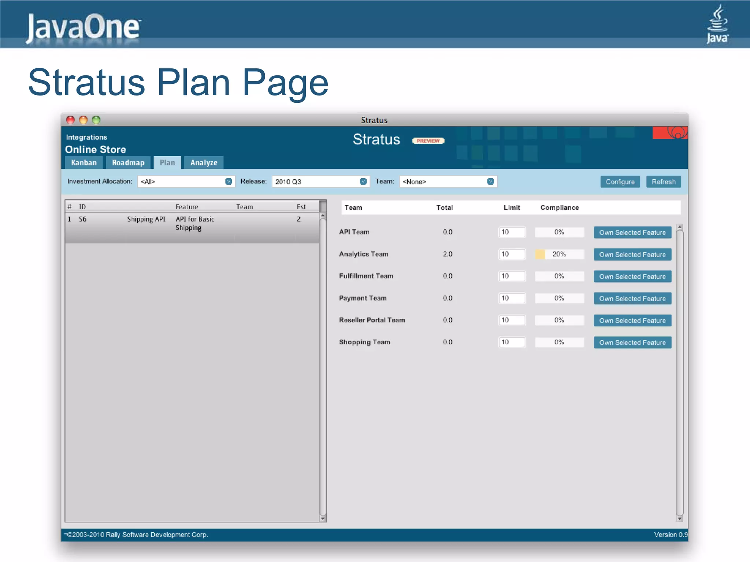Click scroll-up arrow of team panel
The width and height of the screenshot is (750, 562).
(x=680, y=227)
